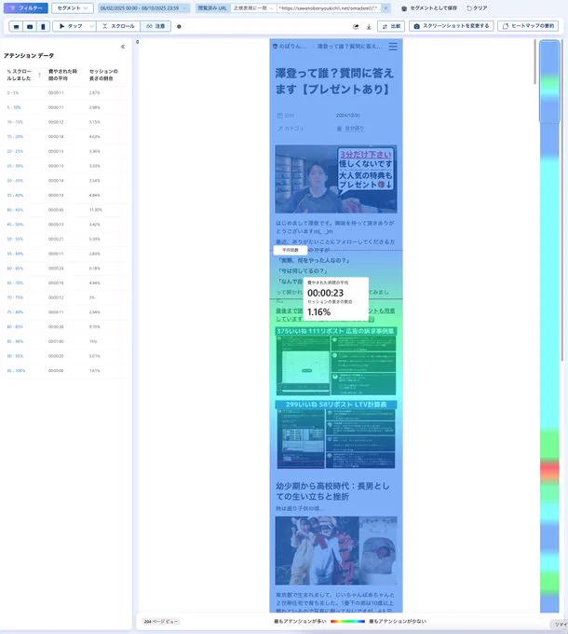Click the hamburger menu in page preview
This screenshot has width=568, height=634.
point(393,47)
